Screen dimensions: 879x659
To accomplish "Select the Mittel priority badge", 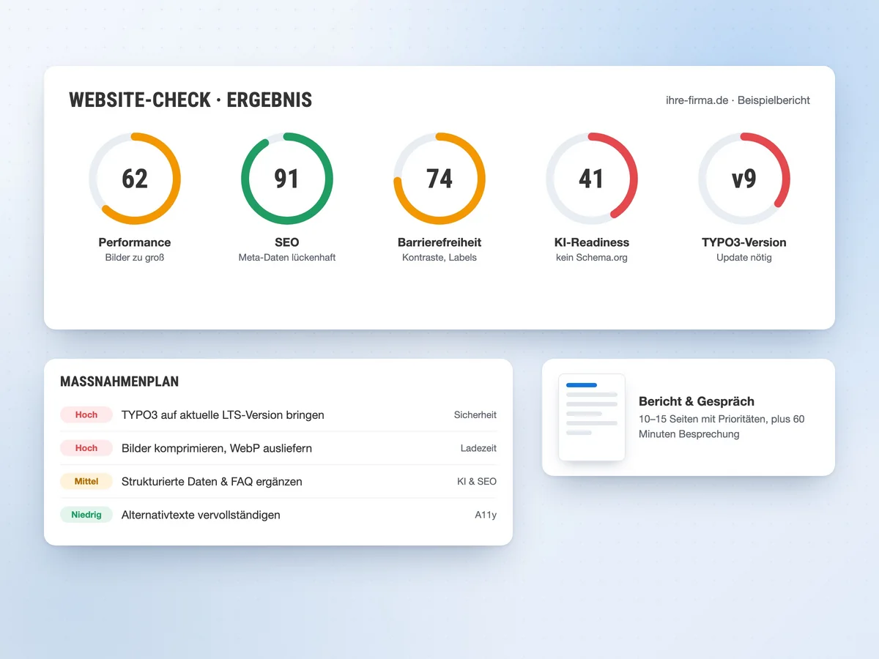I will 86,482.
